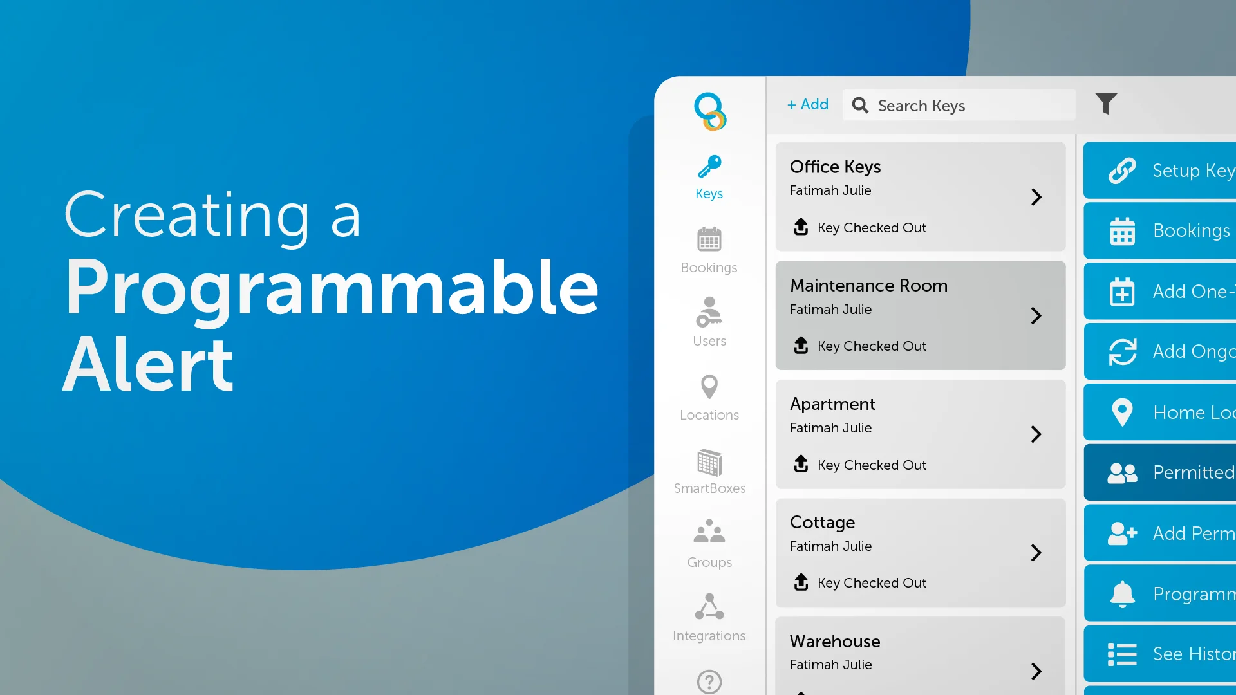Open Integrations in sidebar

[709, 617]
